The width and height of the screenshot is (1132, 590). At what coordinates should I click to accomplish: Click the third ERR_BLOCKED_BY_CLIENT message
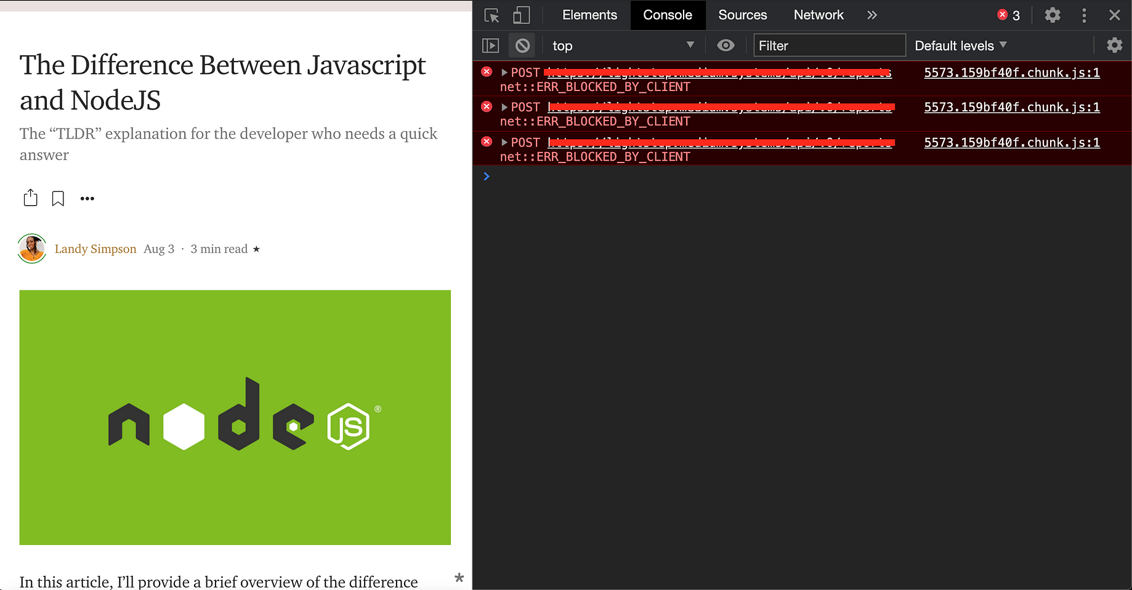(595, 157)
